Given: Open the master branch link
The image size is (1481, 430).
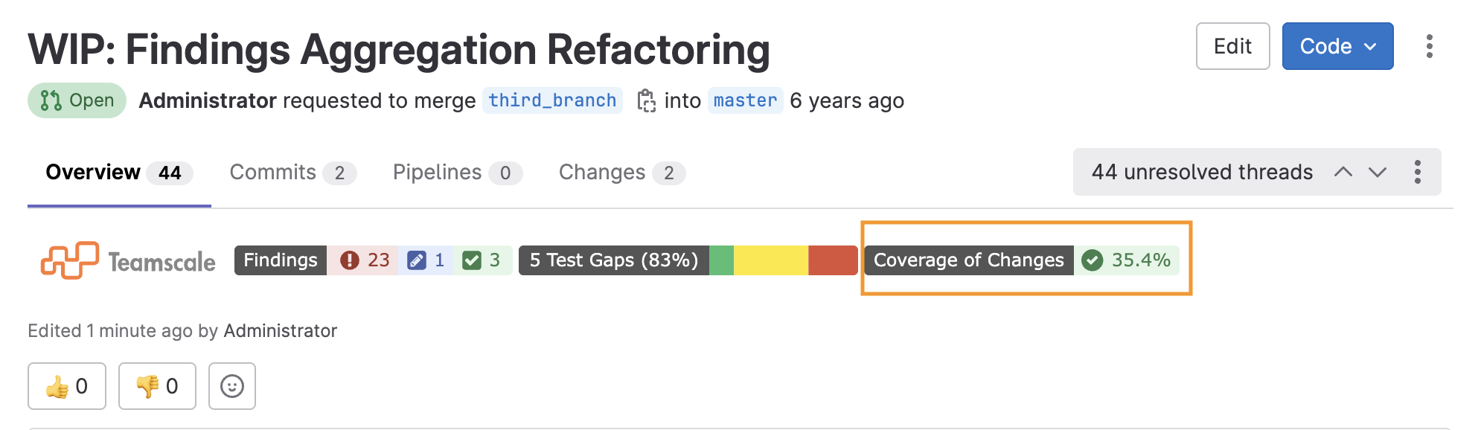Looking at the screenshot, I should pyautogui.click(x=745, y=100).
